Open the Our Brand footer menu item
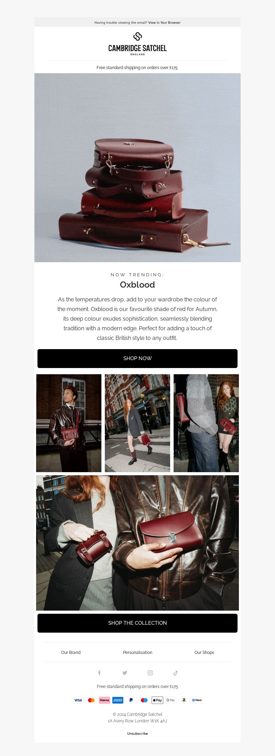 (x=71, y=652)
